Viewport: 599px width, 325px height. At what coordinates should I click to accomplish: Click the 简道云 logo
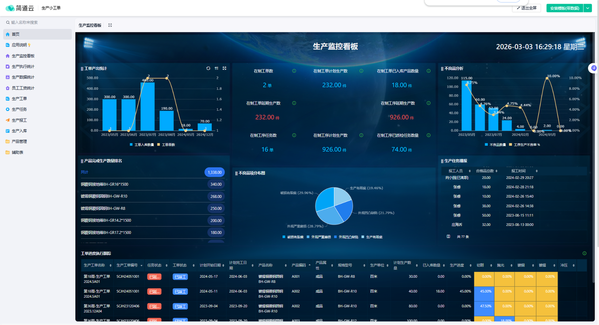(x=19, y=8)
